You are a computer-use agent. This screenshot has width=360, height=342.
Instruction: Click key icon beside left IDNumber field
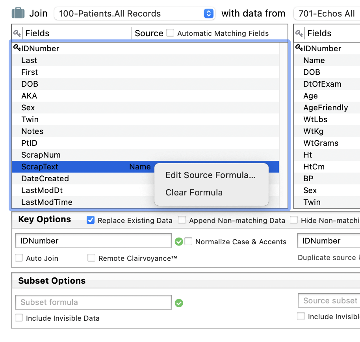17,48
